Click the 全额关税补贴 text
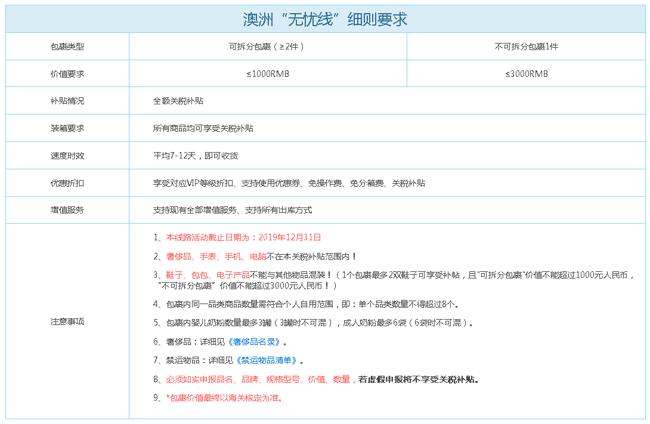 click(178, 101)
